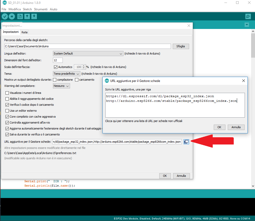Open the Lingua dell'editor dropdown

coord(88,53)
